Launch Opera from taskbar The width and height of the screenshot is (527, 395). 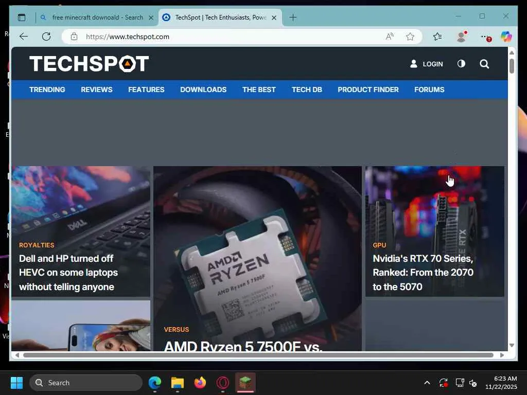223,383
